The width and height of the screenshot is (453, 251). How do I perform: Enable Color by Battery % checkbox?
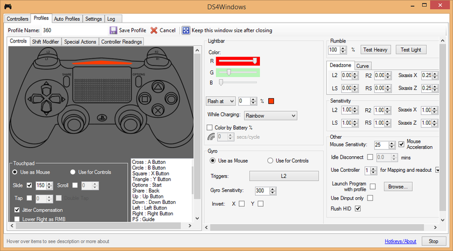[x=210, y=127]
